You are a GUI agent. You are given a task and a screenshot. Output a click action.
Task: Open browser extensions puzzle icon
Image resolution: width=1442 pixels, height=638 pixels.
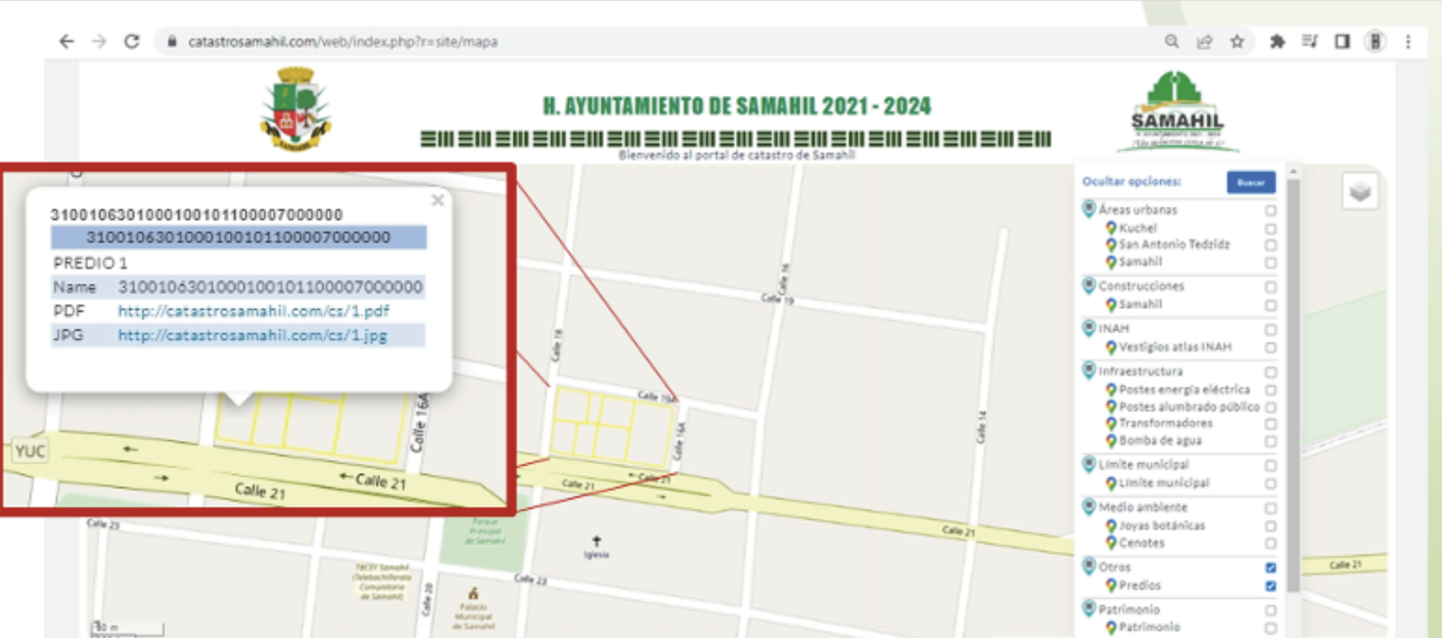pyautogui.click(x=1277, y=42)
